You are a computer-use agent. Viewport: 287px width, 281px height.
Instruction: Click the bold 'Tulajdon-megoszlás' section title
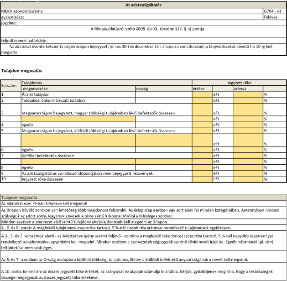21,71
